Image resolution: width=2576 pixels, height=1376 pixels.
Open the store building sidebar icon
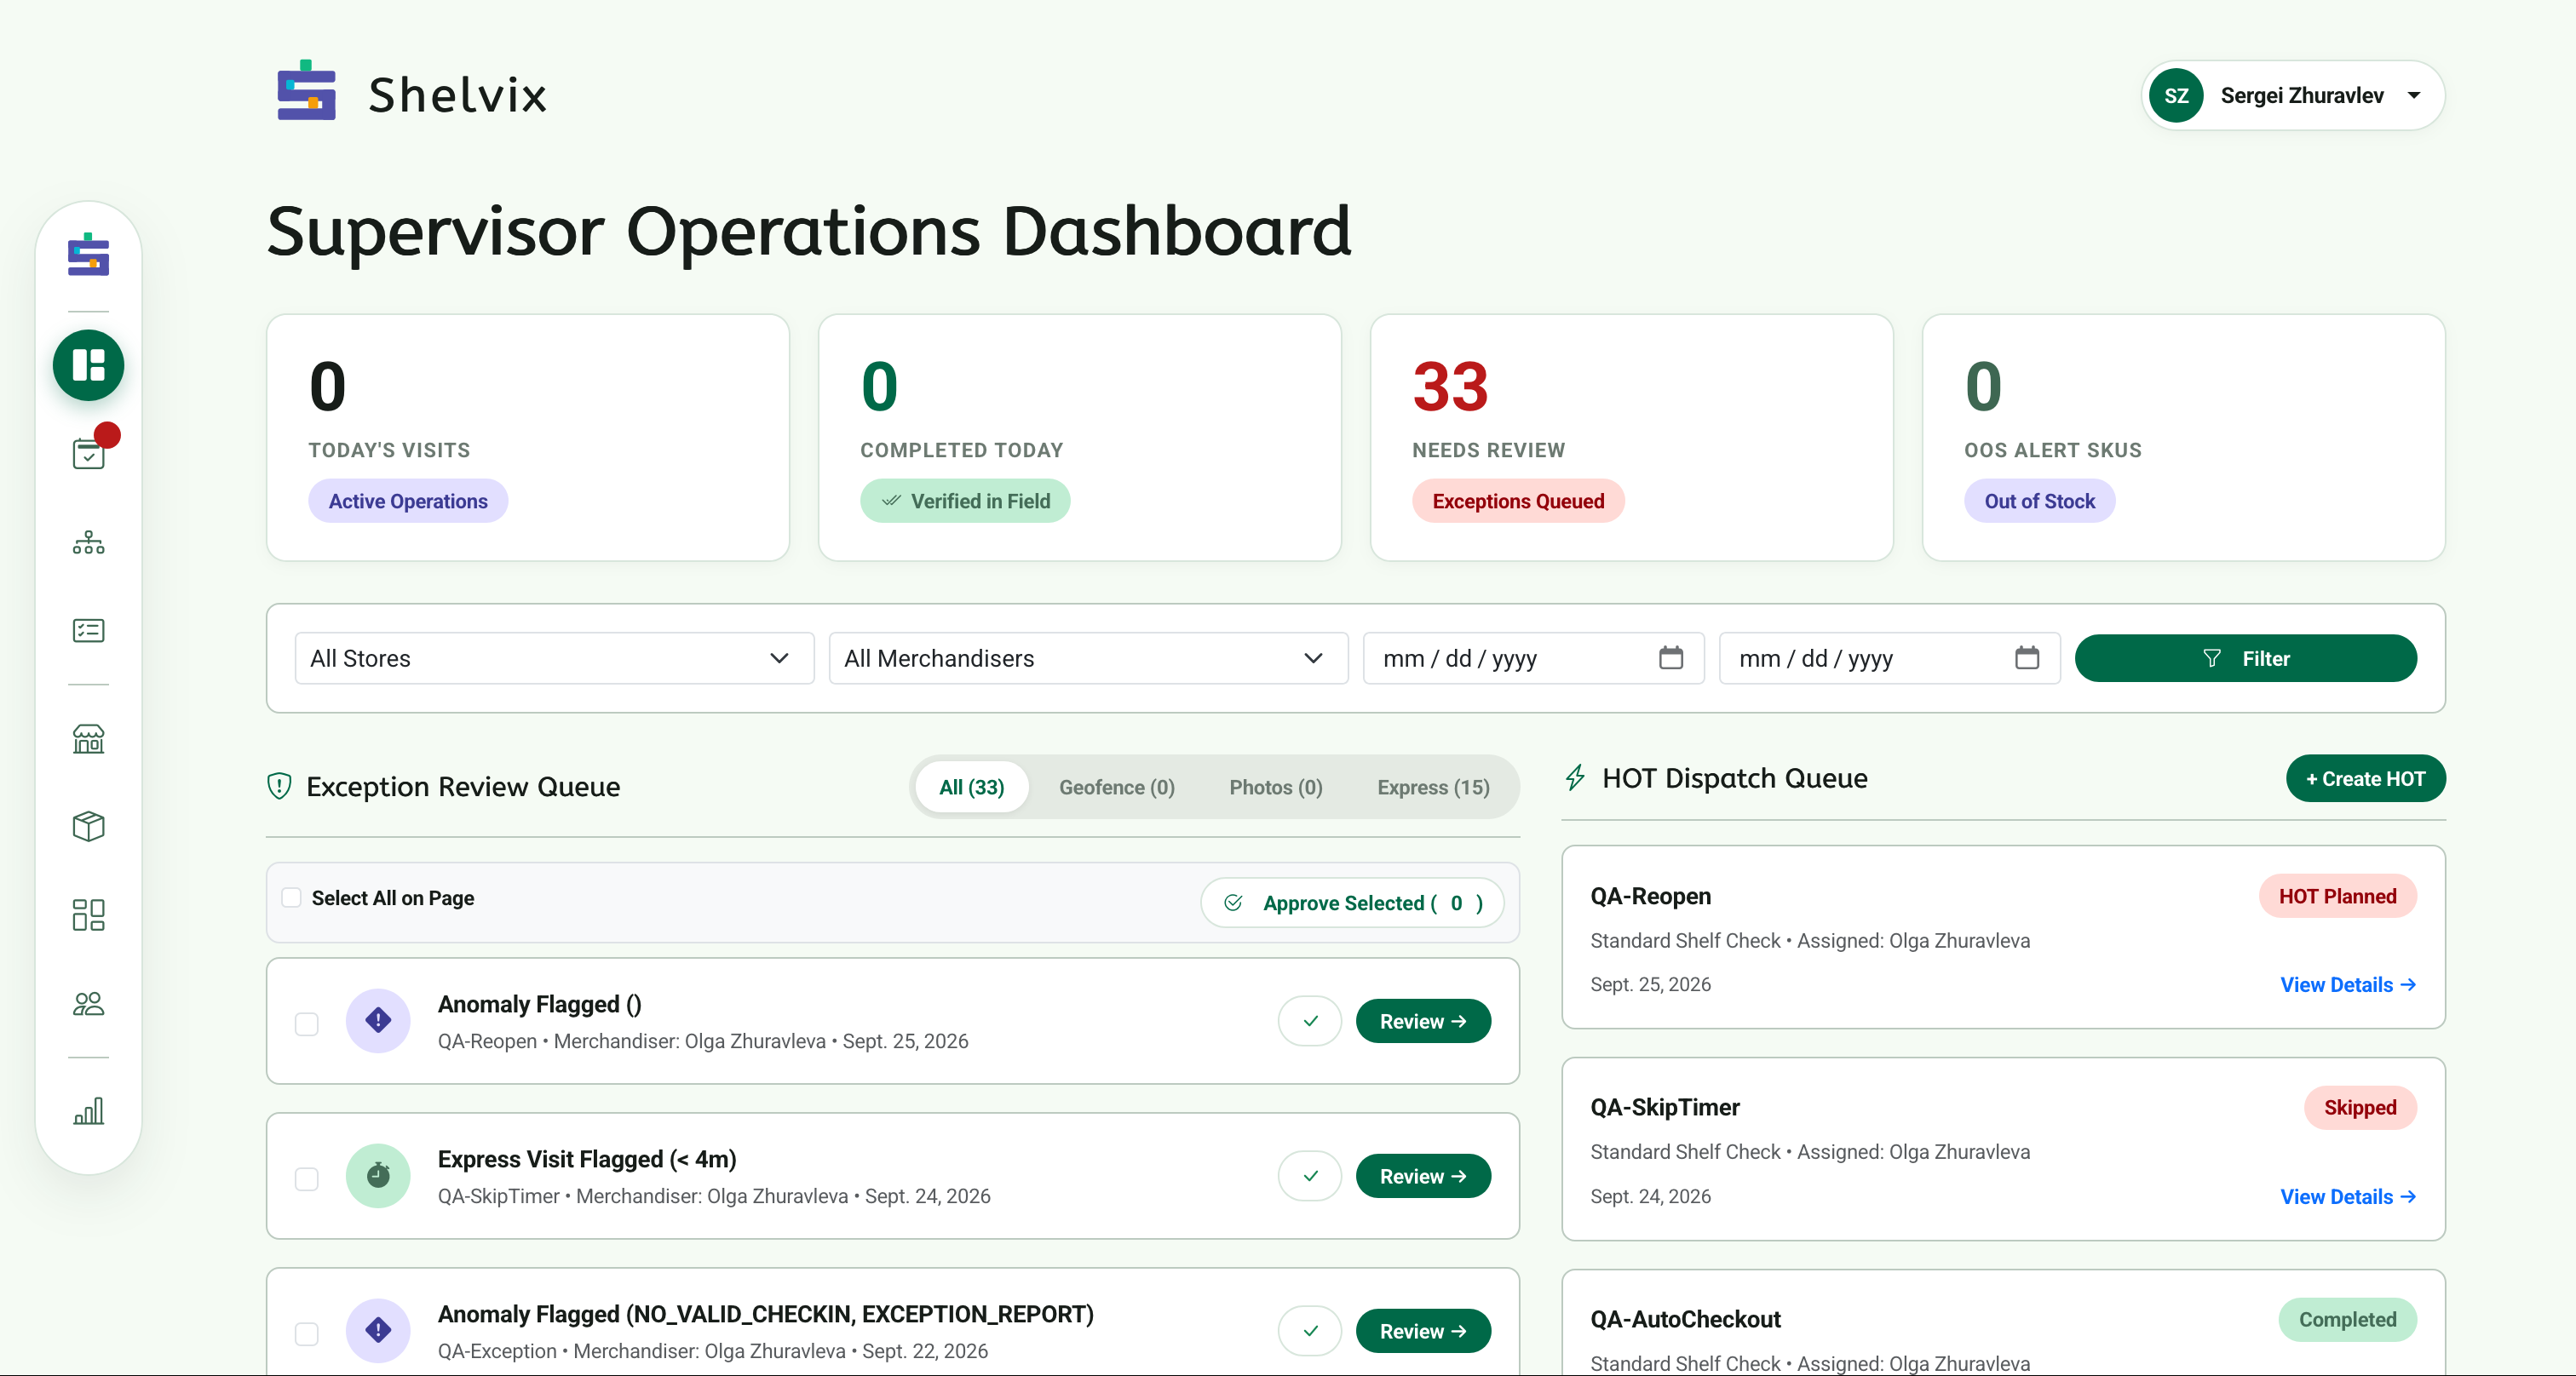(x=88, y=738)
